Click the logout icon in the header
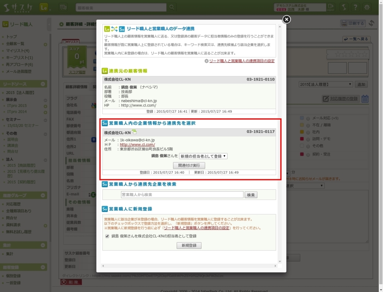The image size is (383, 292). 331,7
